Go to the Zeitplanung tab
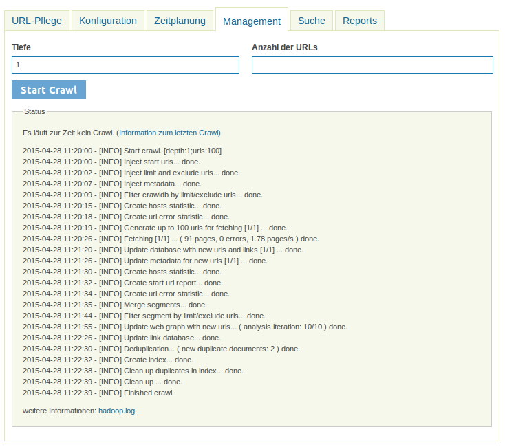 coord(180,21)
